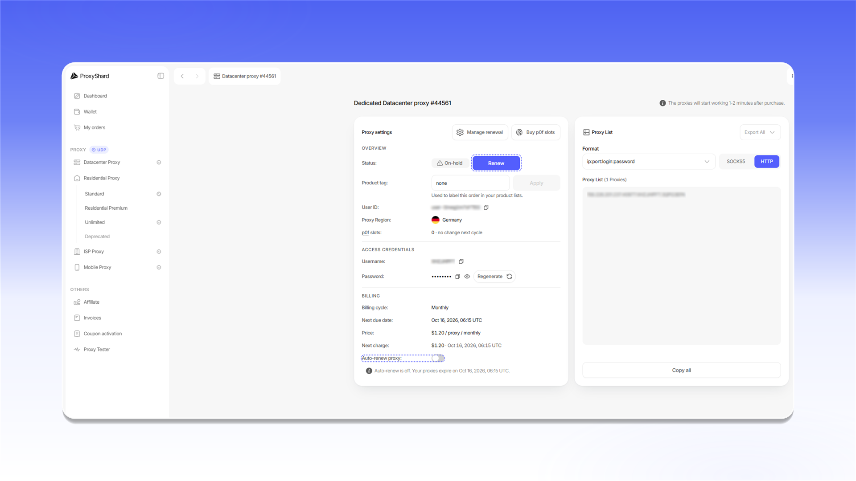Click the Buy p0f slots fingerprint icon
This screenshot has width=856, height=481.
click(519, 132)
